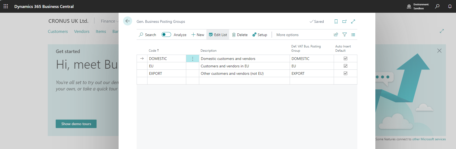Expand the background role center page
This screenshot has height=149, width=456.
[442, 31]
